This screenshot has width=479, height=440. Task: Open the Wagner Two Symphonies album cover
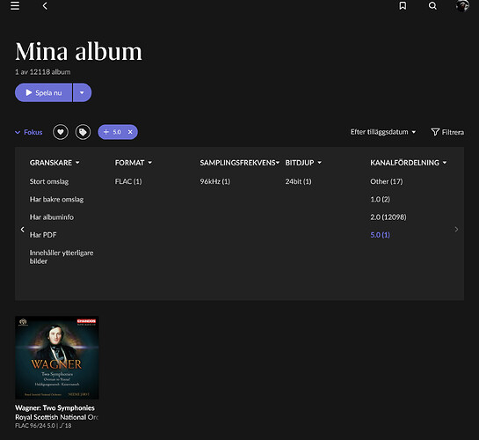57,358
